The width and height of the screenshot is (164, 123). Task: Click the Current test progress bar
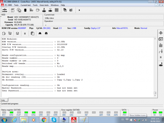[x=82, y=106]
